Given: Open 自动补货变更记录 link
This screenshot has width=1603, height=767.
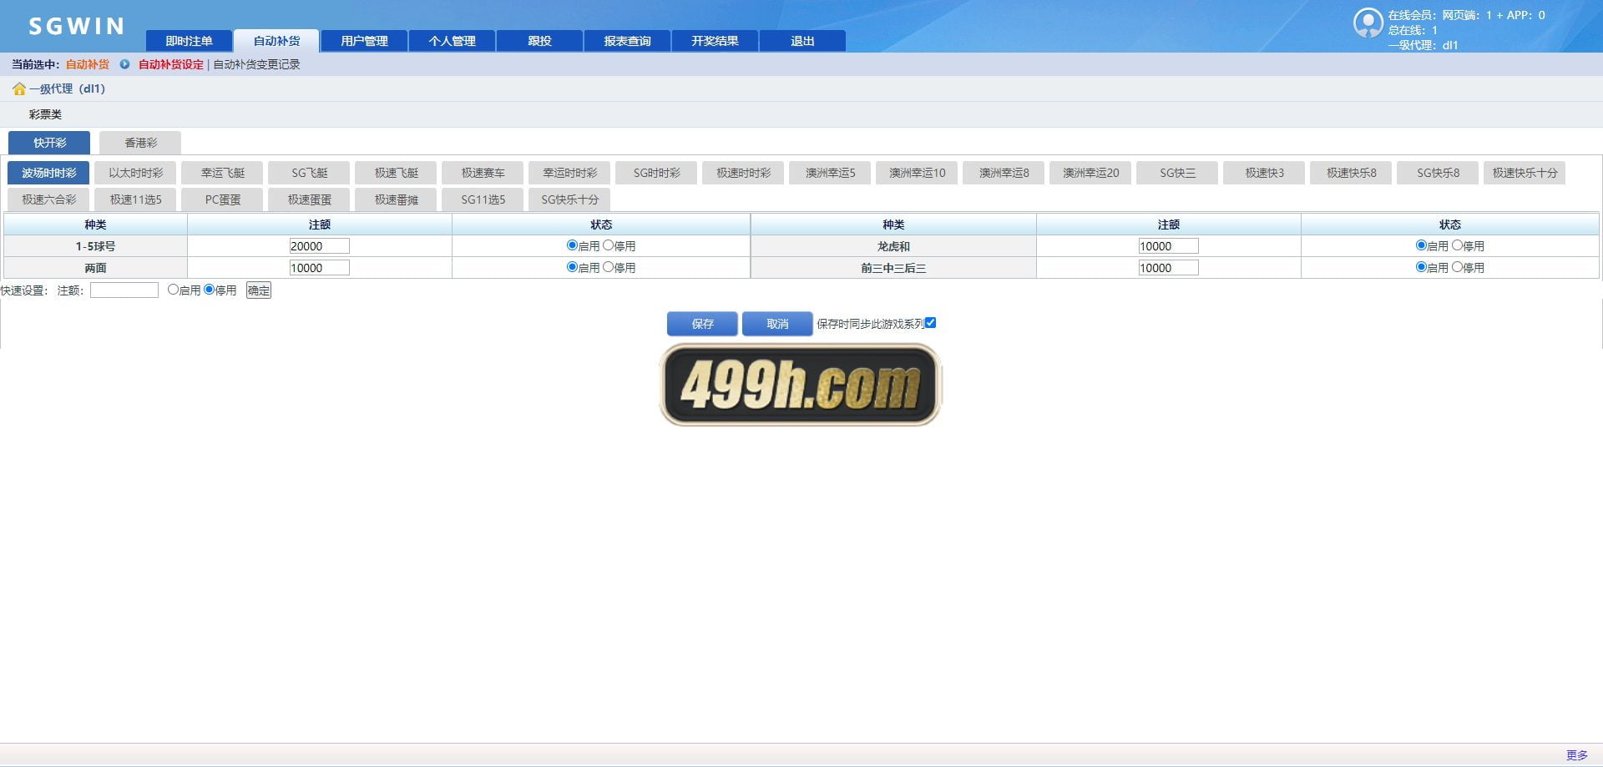Looking at the screenshot, I should [256, 64].
